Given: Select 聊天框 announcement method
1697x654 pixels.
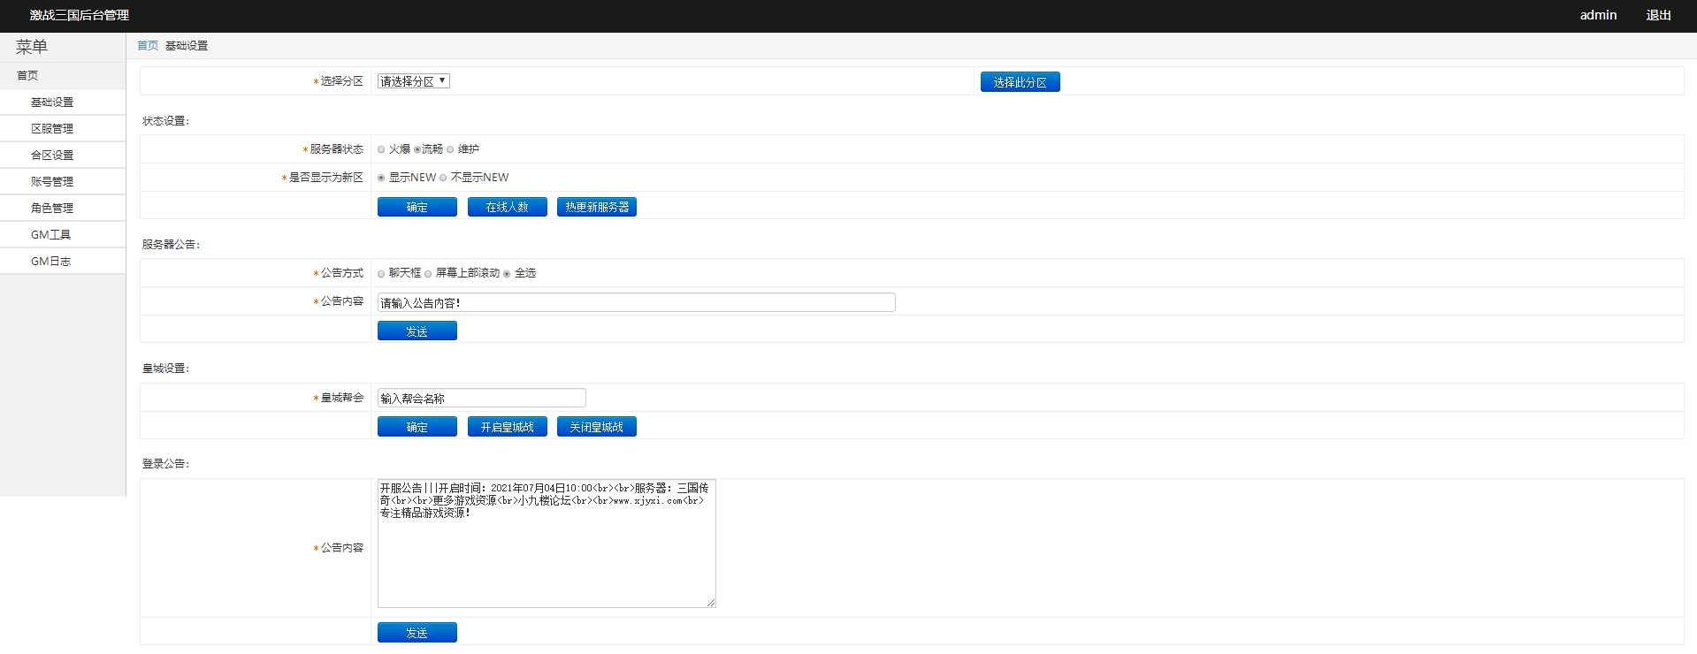Looking at the screenshot, I should pyautogui.click(x=381, y=274).
